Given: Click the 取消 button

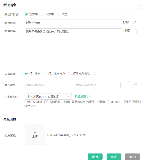Looking at the screenshot, I should (x=132, y=156).
